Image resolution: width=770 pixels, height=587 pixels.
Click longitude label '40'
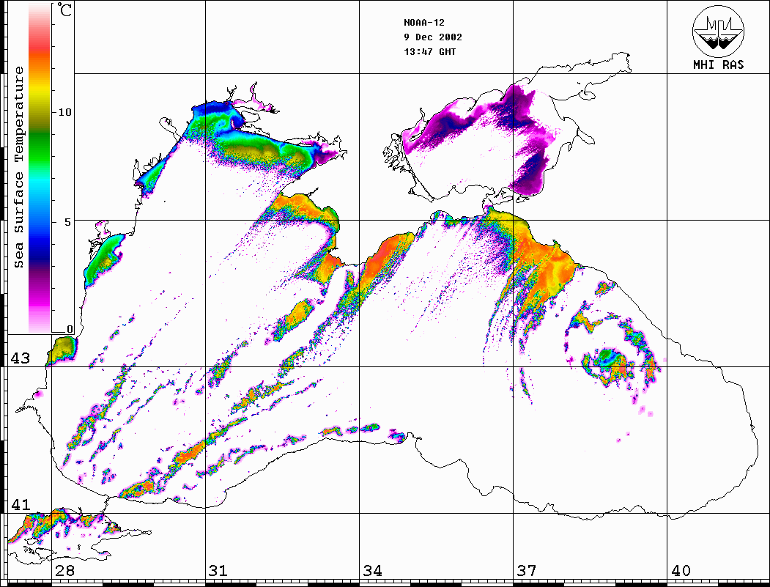[x=681, y=571]
